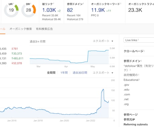Click the 参照ページ sidebar heading
The height and width of the screenshot is (127, 154).
[x=131, y=115]
